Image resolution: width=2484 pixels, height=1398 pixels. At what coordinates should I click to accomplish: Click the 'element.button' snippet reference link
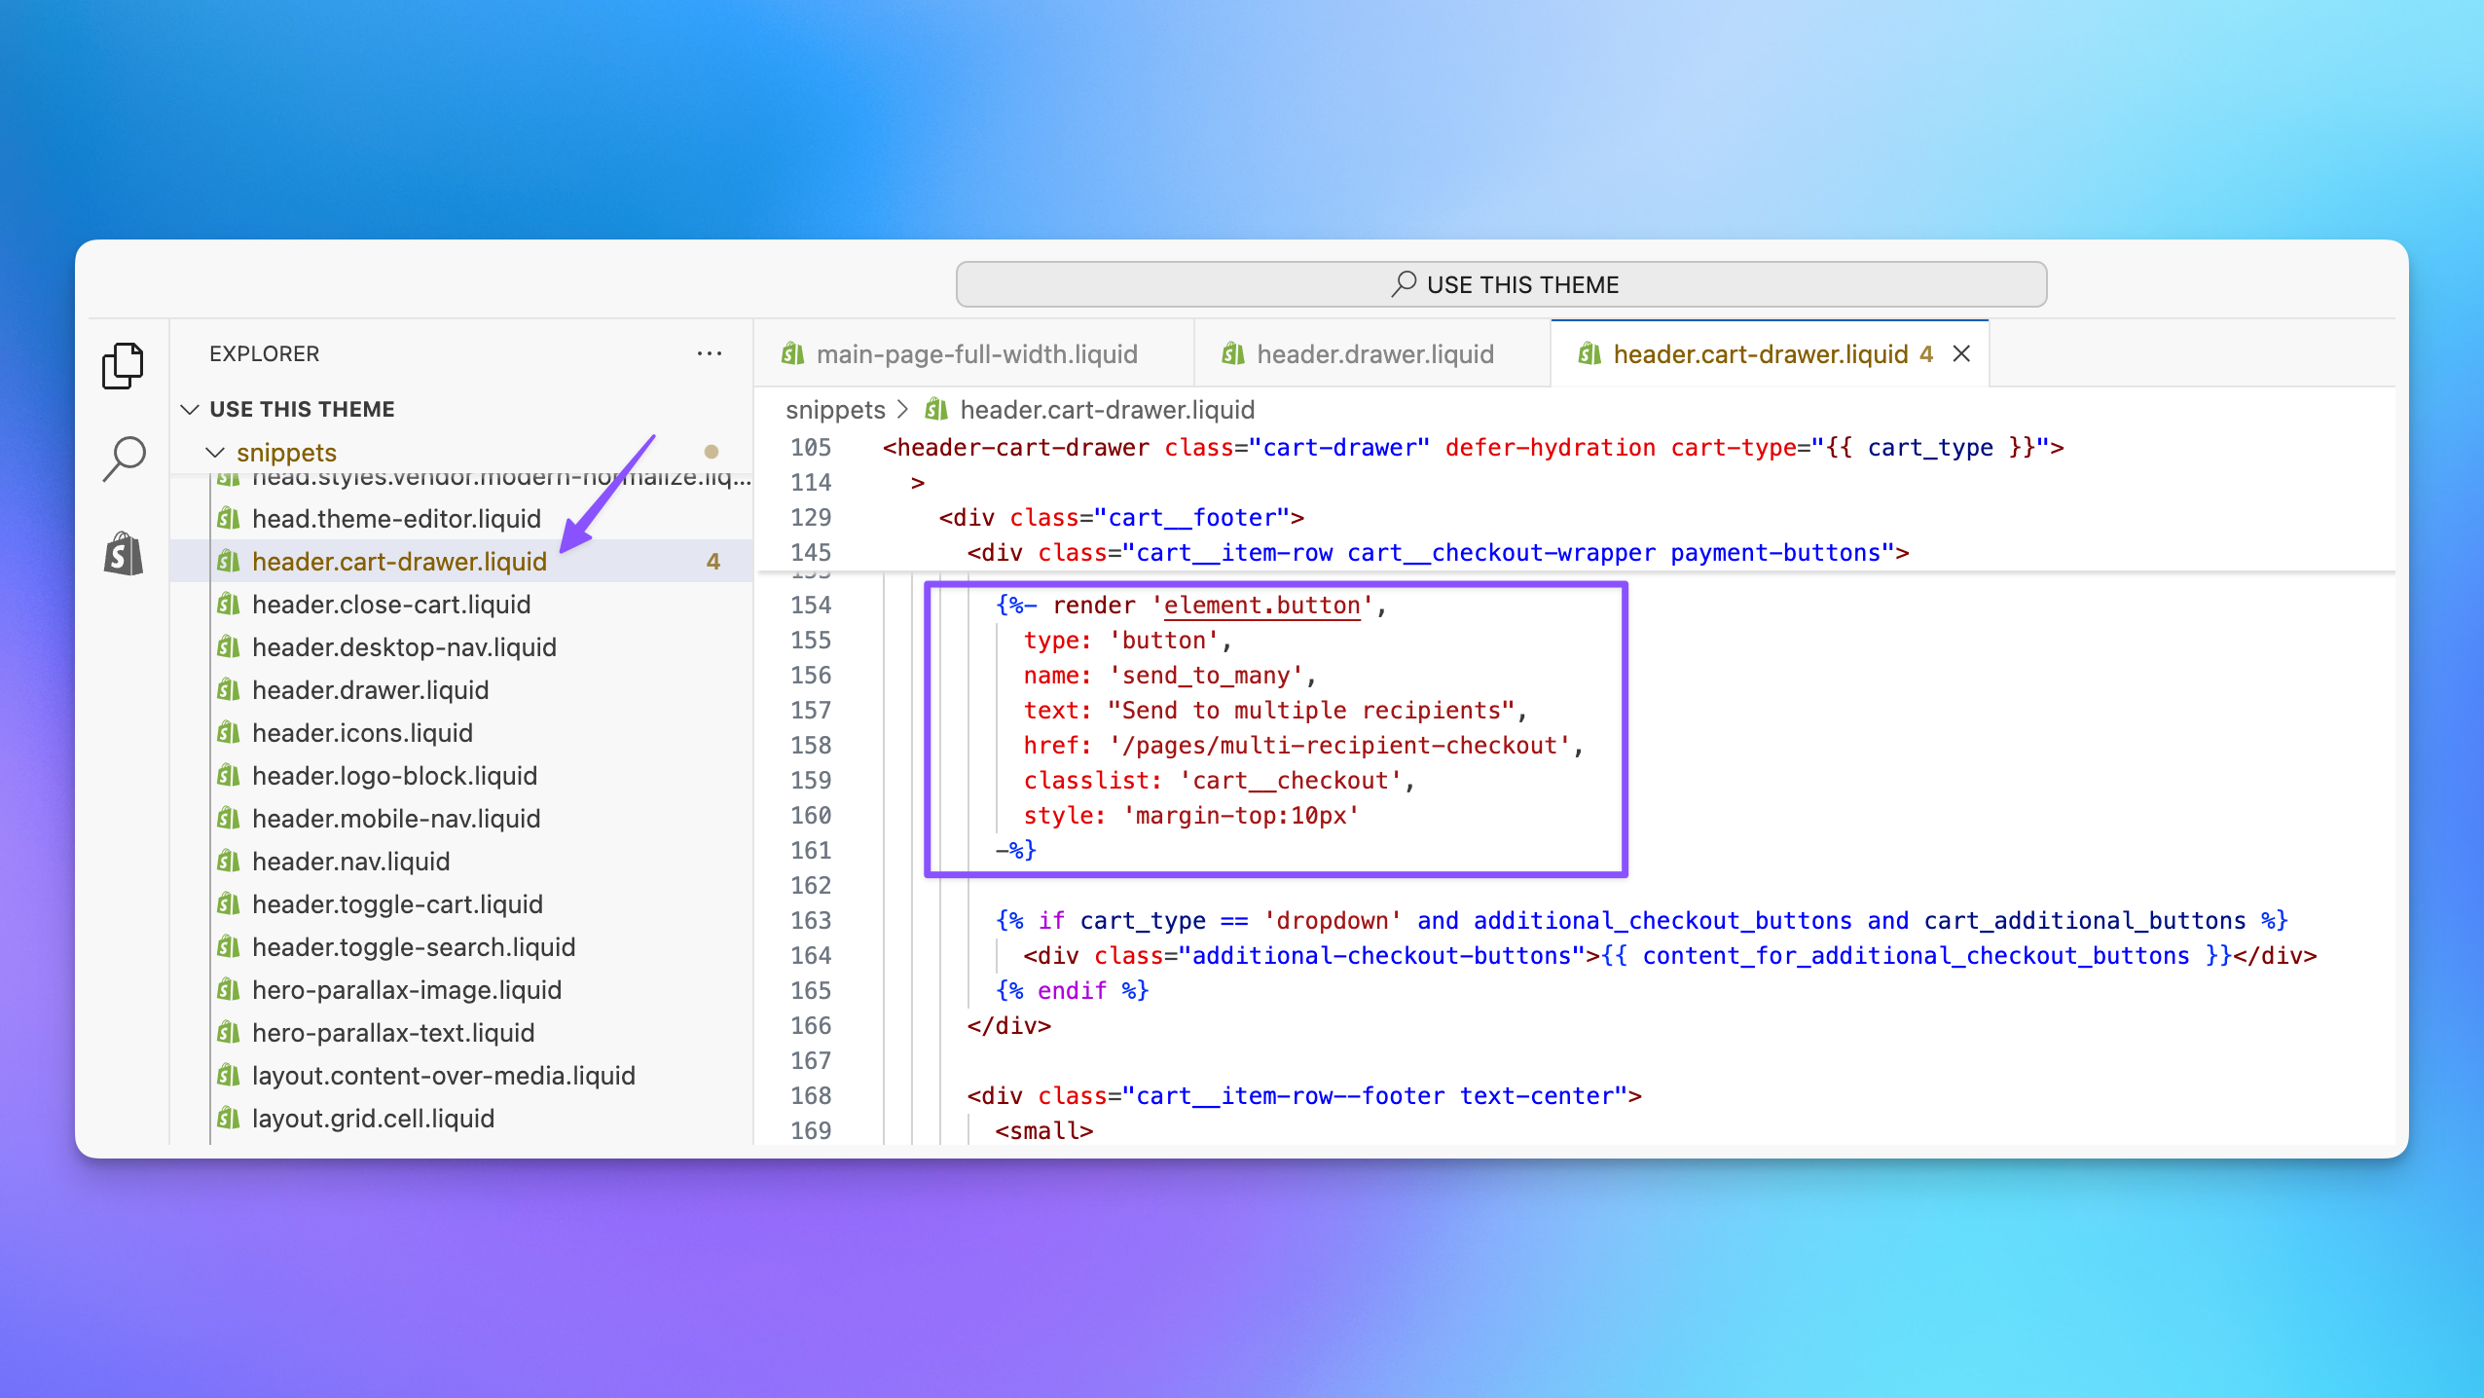pyautogui.click(x=1261, y=606)
